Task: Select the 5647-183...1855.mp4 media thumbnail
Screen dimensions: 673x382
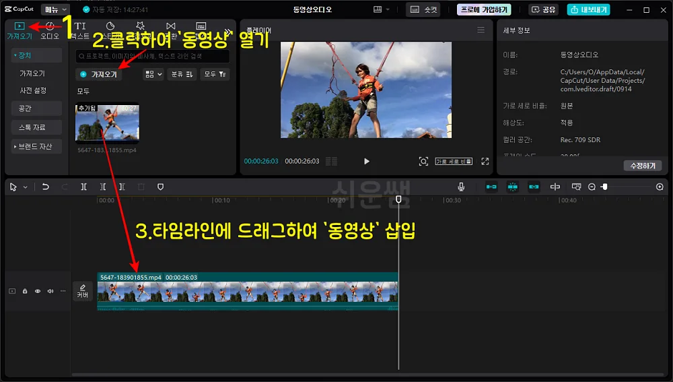Action: coord(107,123)
